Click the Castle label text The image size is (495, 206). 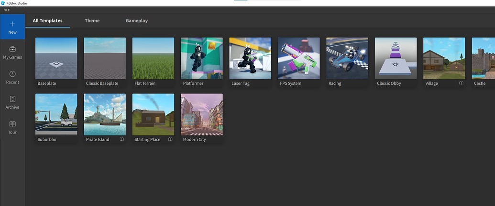(480, 83)
